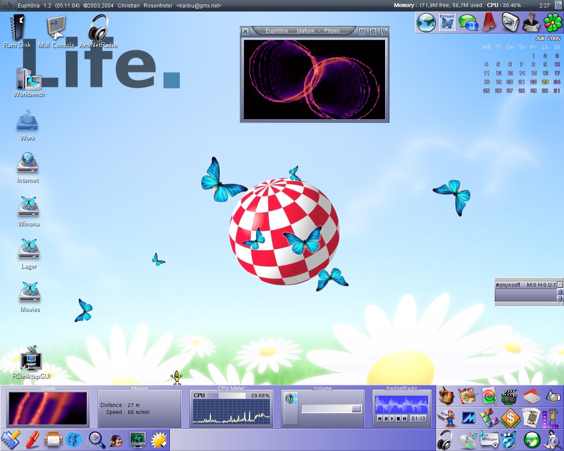The image size is (564, 451).
Task: Open the playing cards game icon
Action: (x=531, y=417)
